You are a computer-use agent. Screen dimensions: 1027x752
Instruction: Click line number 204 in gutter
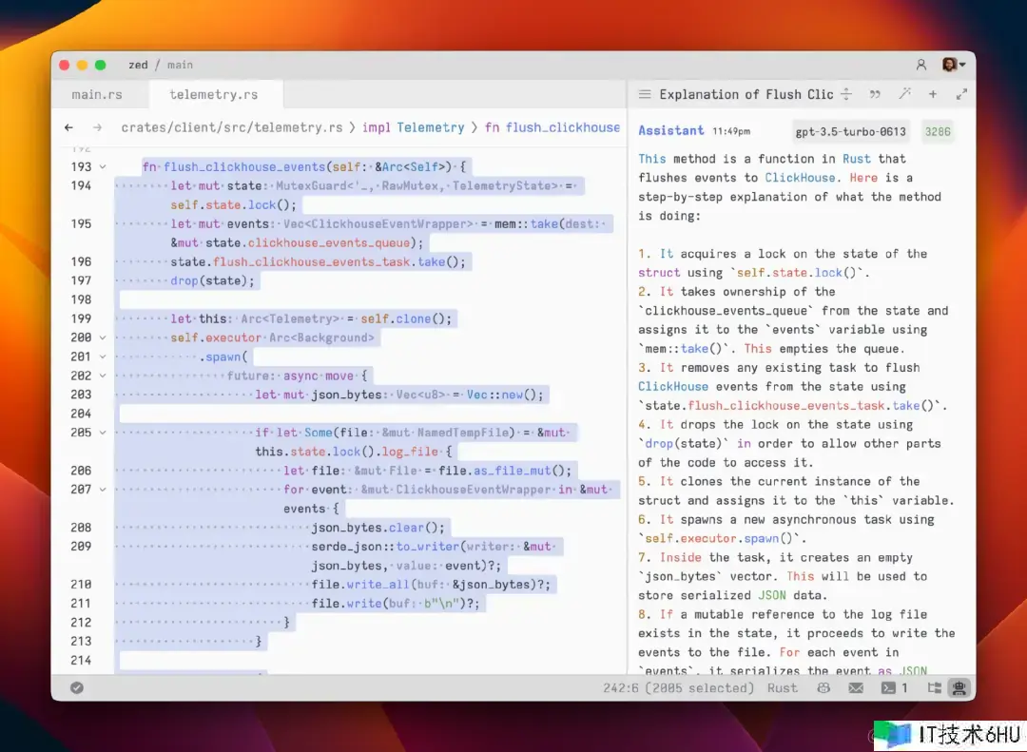[81, 414]
